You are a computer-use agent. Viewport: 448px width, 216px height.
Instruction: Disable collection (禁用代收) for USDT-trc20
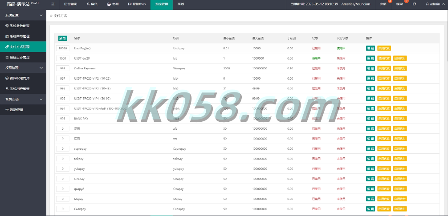click(384, 58)
